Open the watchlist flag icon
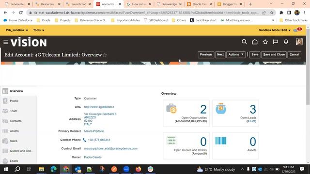Screen dimensions: 310x174 pyautogui.click(x=276, y=42)
